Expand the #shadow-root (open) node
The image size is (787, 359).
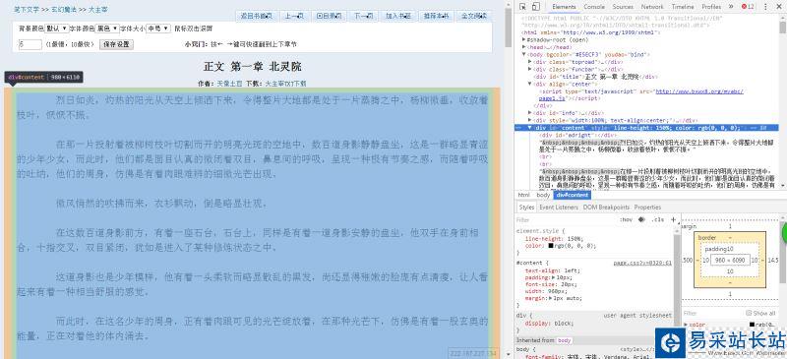pos(524,39)
